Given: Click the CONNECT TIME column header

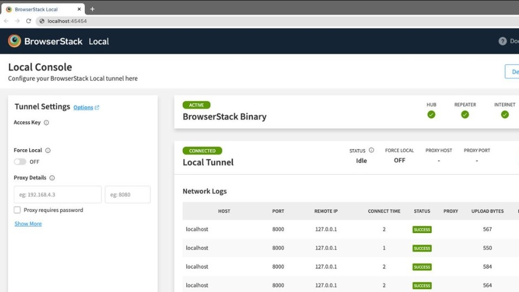Looking at the screenshot, I should 384,211.
